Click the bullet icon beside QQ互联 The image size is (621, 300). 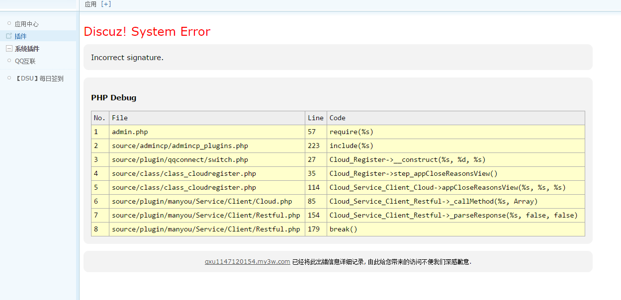click(x=9, y=60)
